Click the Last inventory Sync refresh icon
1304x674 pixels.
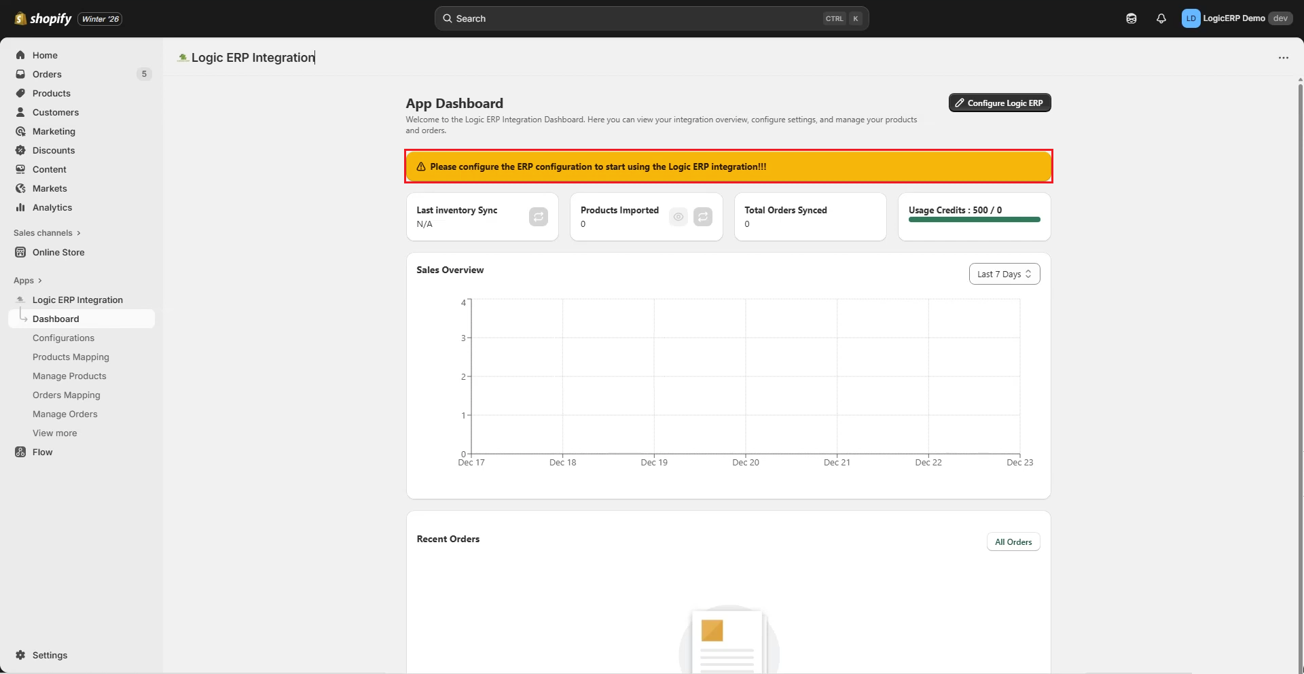(x=538, y=217)
